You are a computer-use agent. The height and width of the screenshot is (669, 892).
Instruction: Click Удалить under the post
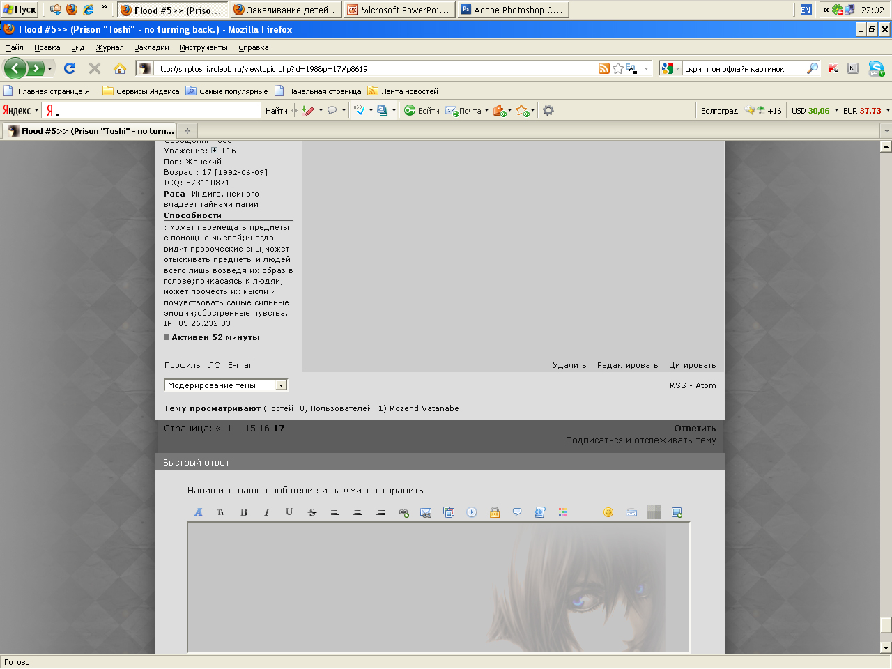[569, 365]
